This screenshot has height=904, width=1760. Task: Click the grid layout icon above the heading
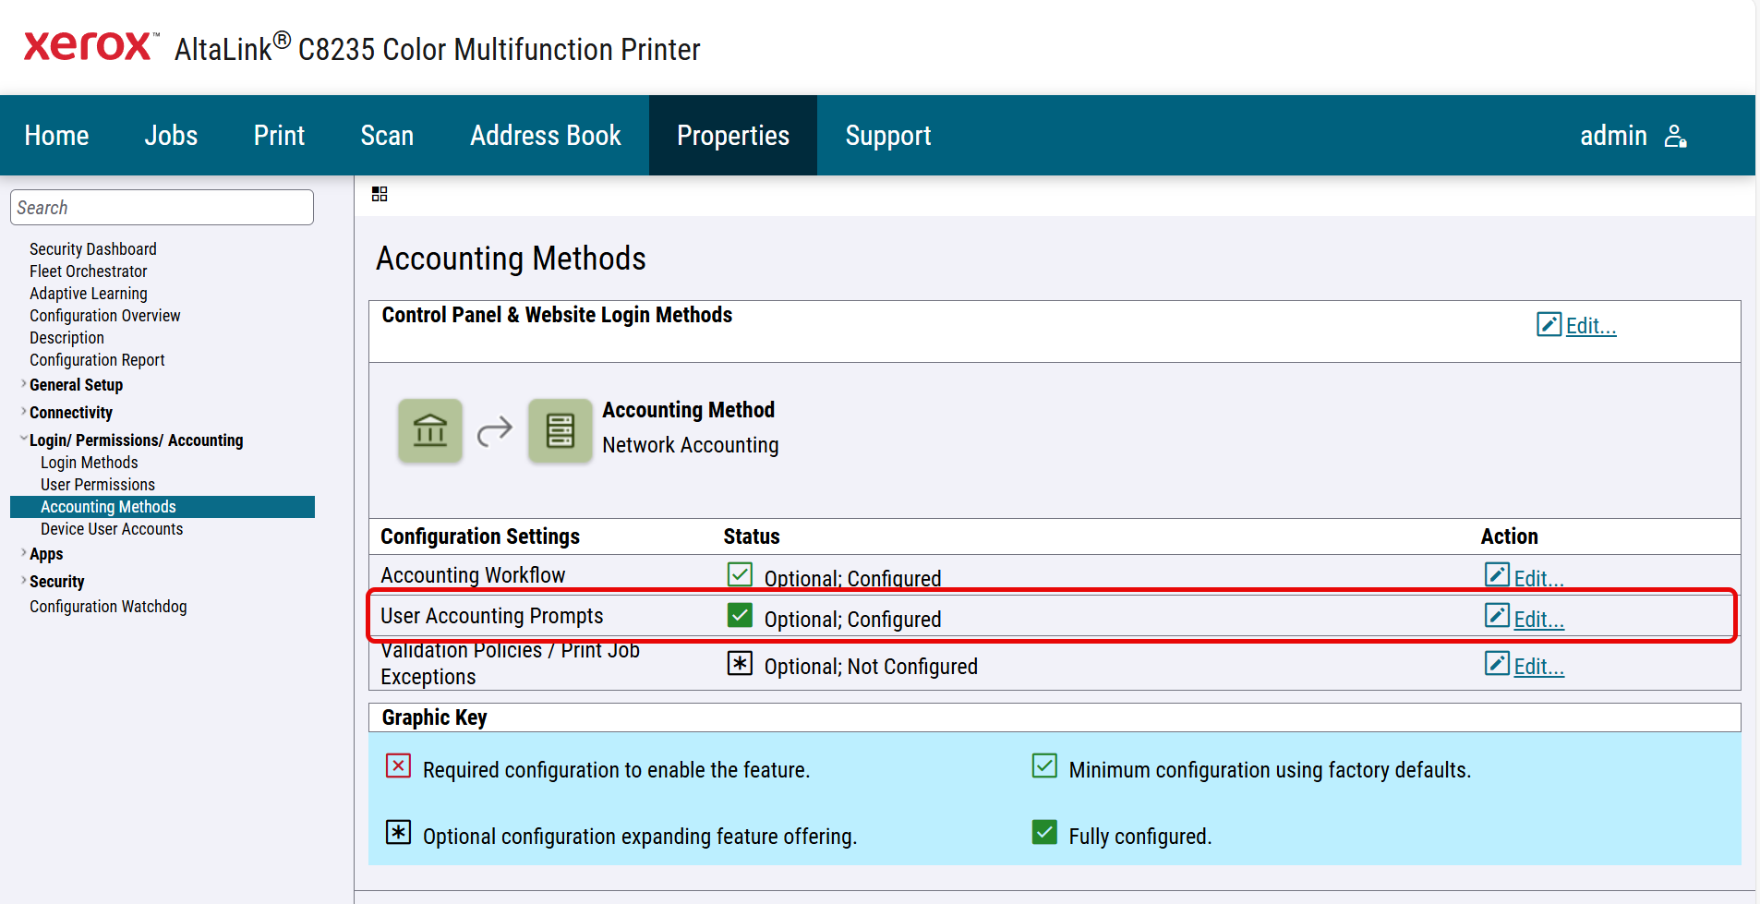click(x=380, y=194)
